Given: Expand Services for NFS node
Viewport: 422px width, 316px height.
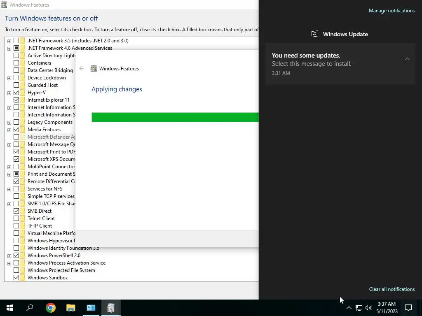Looking at the screenshot, I should [9, 189].
